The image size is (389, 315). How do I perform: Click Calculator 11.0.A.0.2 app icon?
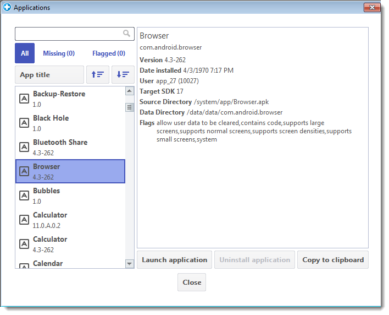click(x=24, y=220)
